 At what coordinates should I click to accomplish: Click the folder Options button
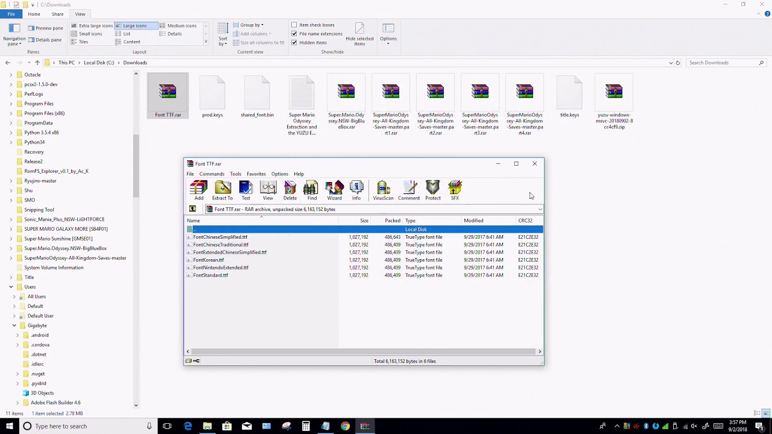point(388,34)
